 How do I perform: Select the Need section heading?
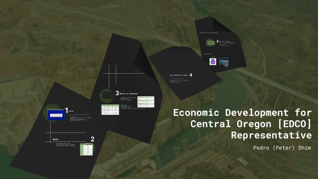click(x=56, y=139)
